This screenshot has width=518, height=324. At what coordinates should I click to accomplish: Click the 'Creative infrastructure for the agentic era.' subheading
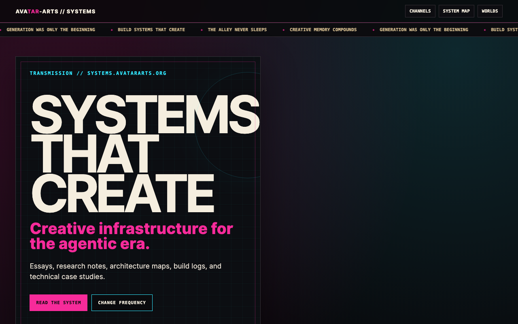click(x=132, y=236)
